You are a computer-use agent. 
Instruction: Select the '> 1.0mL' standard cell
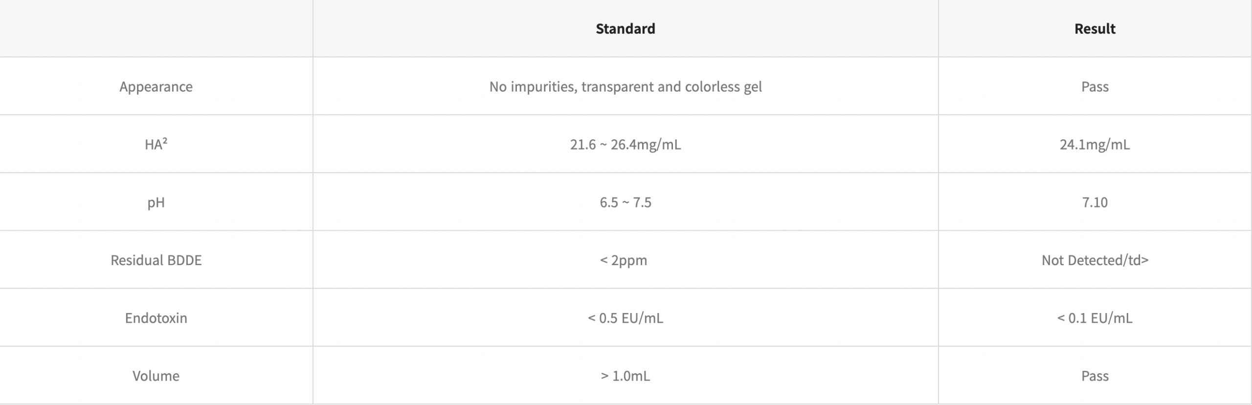click(x=625, y=376)
